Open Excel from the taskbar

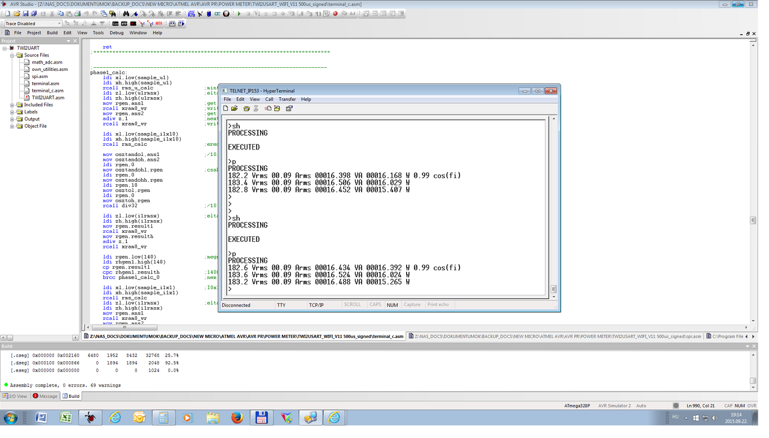click(x=66, y=418)
